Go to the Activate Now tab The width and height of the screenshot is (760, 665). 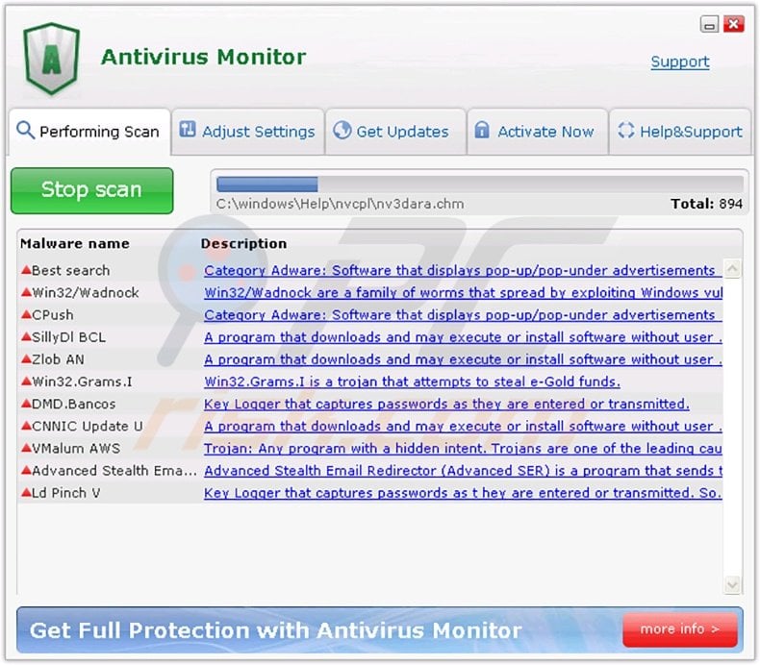(537, 132)
